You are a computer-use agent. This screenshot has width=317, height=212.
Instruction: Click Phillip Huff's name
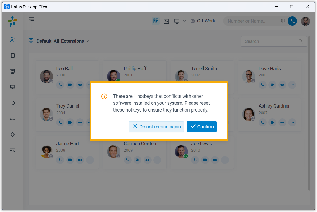point(135,69)
